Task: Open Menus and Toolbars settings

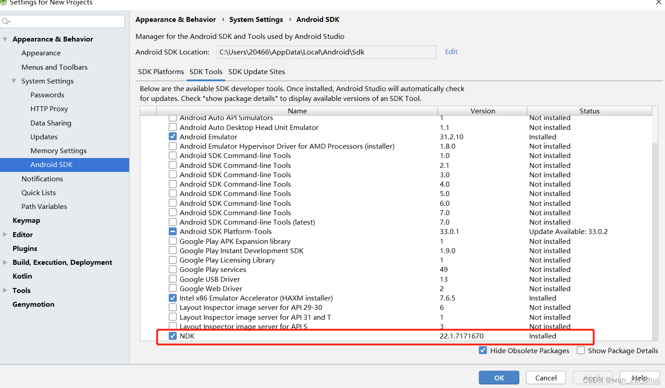Action: click(55, 67)
